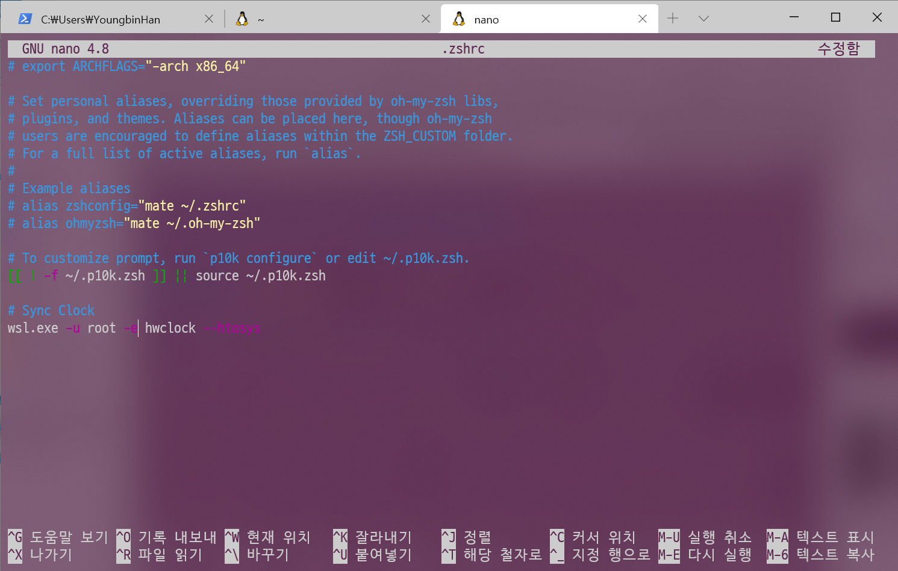
Task: Click the ^X exit shortcut label
Action: 15,554
